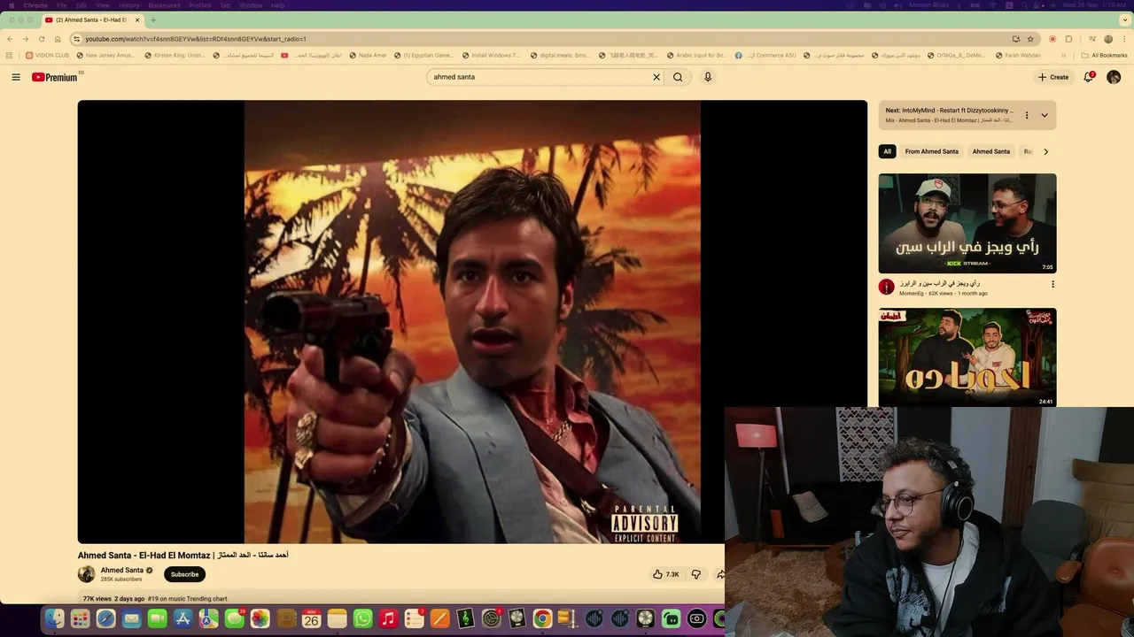Open App Store from the dock
This screenshot has height=637, width=1134.
[183, 619]
